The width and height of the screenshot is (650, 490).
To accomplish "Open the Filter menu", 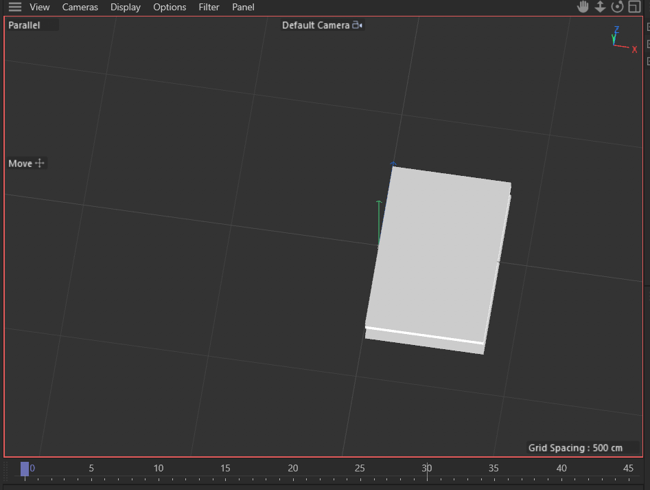I will tap(209, 7).
